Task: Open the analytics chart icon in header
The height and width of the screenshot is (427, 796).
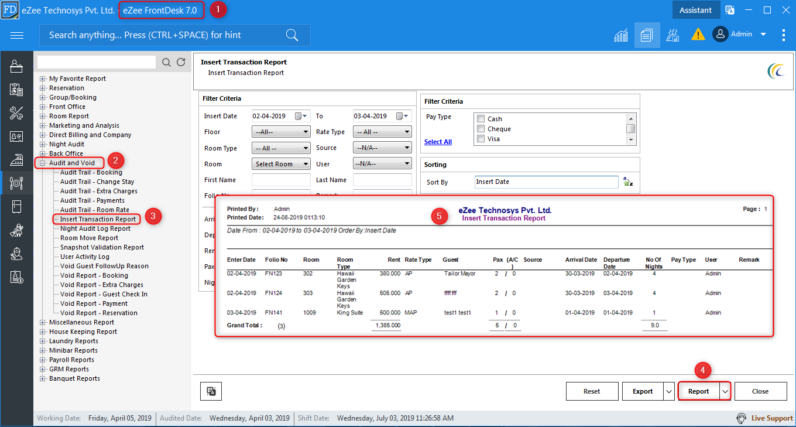Action: (621, 35)
